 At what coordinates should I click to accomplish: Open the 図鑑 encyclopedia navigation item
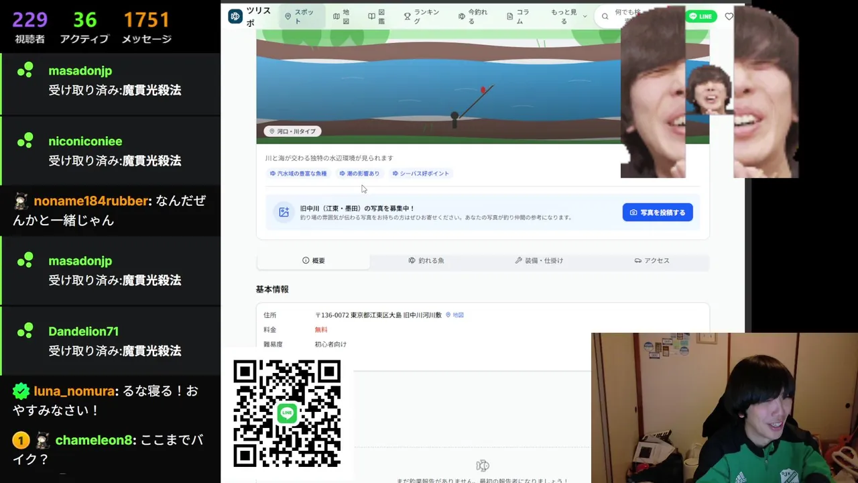(x=377, y=16)
